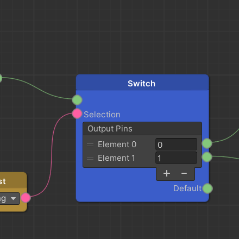Add an output pin with plus button
This screenshot has height=239, width=239.
[x=167, y=173]
